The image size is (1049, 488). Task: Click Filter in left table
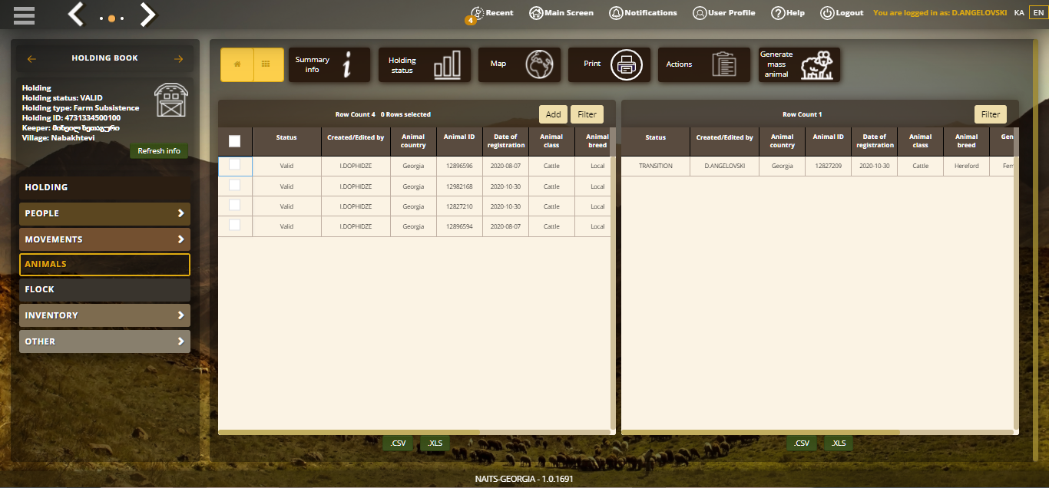(587, 114)
